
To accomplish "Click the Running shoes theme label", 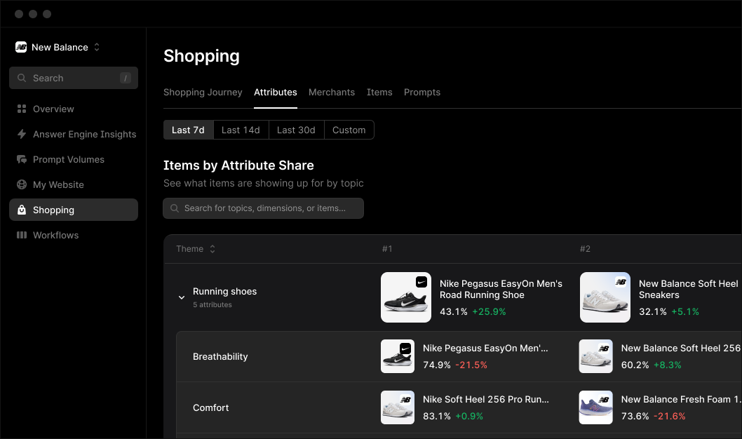I will click(225, 292).
